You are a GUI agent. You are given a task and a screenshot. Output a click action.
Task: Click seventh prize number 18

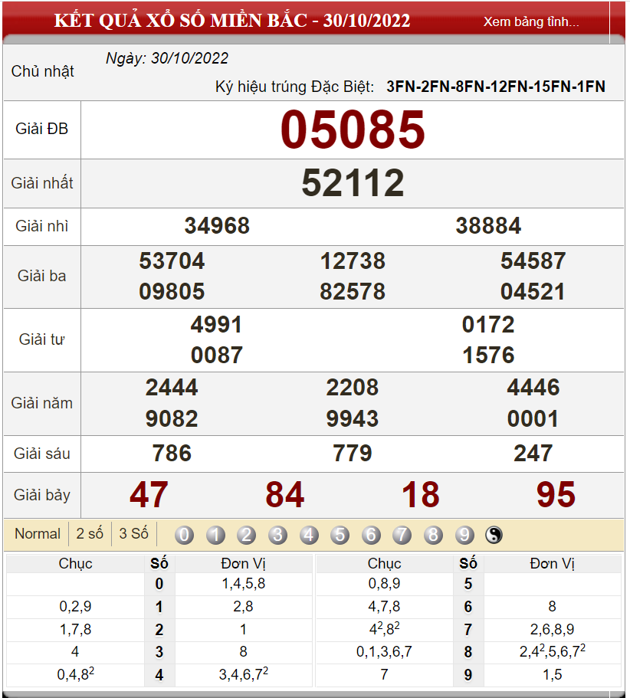[421, 495]
